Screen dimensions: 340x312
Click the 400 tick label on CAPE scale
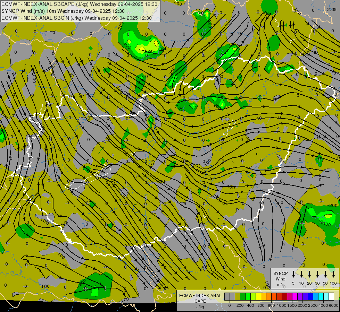point(250,305)
